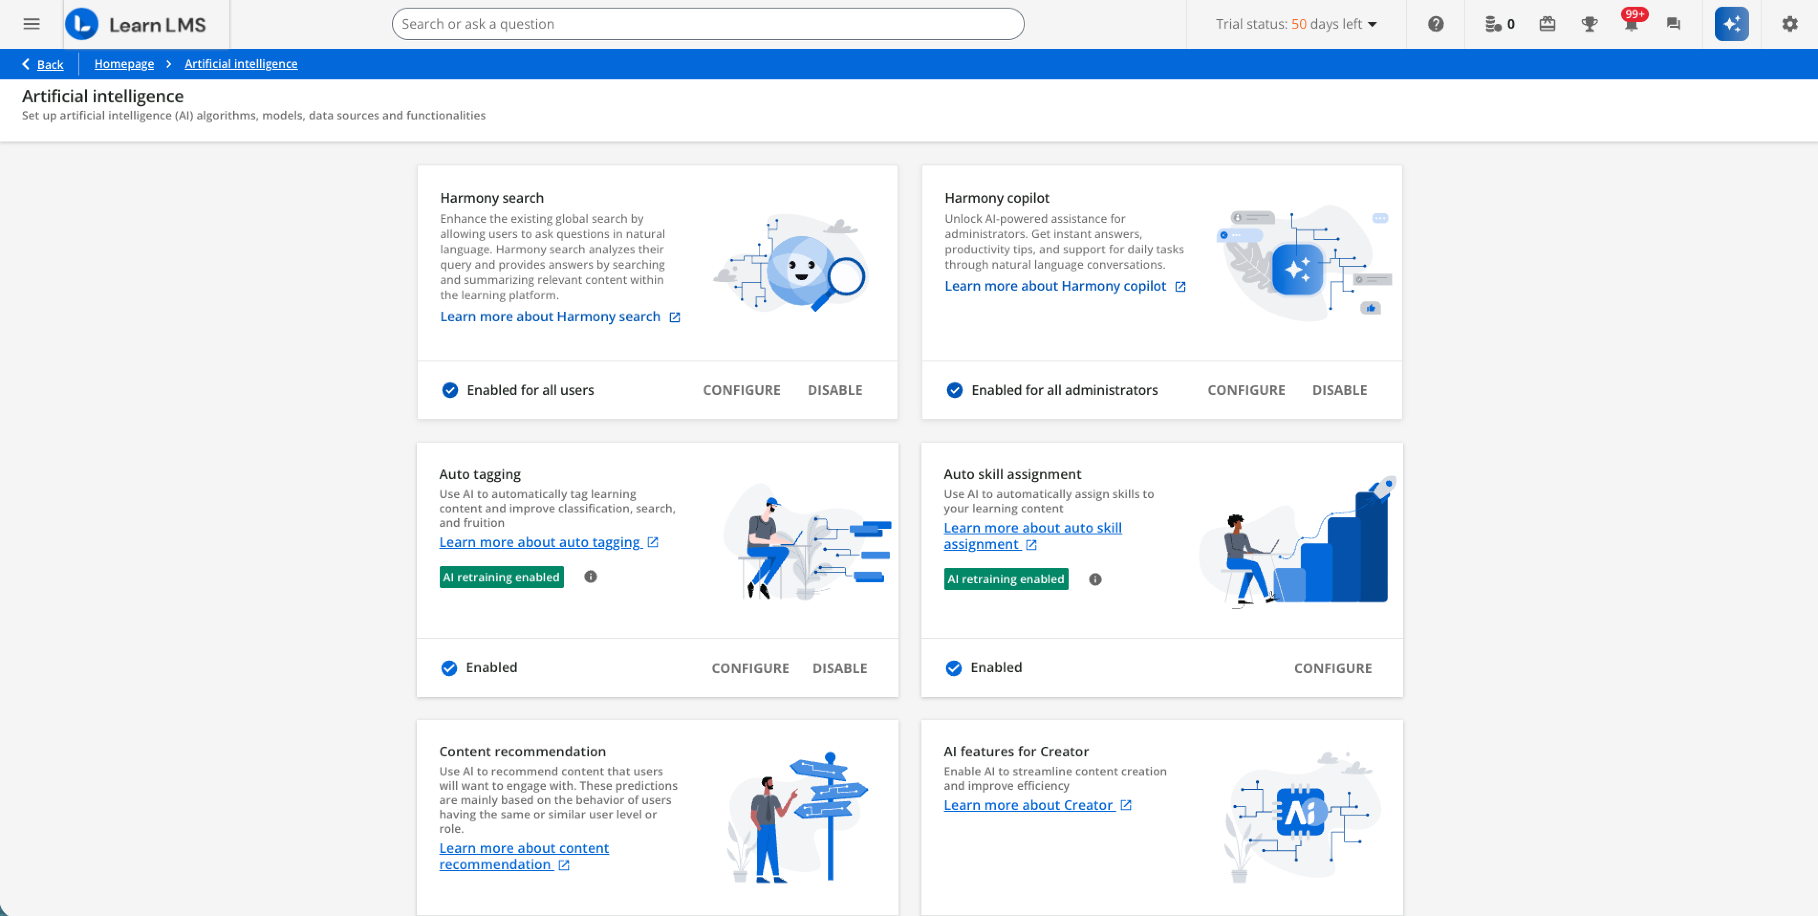Toggle Harmony search enabled for all users
The image size is (1818, 916).
[450, 389]
